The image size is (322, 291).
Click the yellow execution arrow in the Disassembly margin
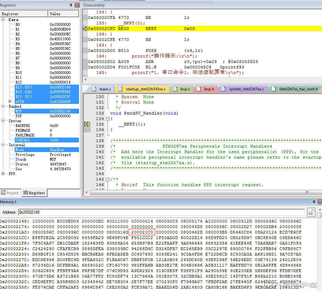tap(85, 29)
